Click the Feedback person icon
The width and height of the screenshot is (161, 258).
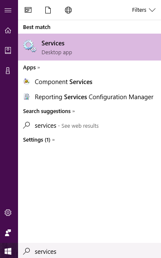pos(8,233)
